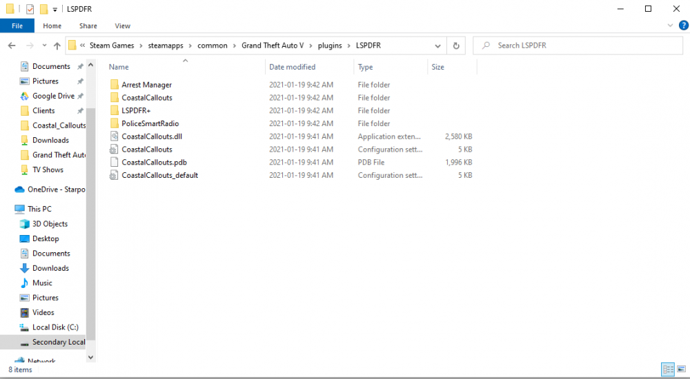Open recent locations dropdown arrow
The height and width of the screenshot is (379, 690).
coord(44,45)
